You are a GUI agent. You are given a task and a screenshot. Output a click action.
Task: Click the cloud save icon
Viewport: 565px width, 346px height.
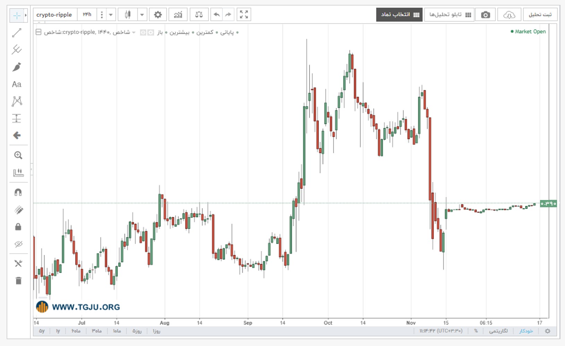click(x=509, y=15)
